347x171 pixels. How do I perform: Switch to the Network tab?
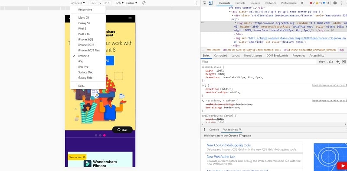coord(270,3)
